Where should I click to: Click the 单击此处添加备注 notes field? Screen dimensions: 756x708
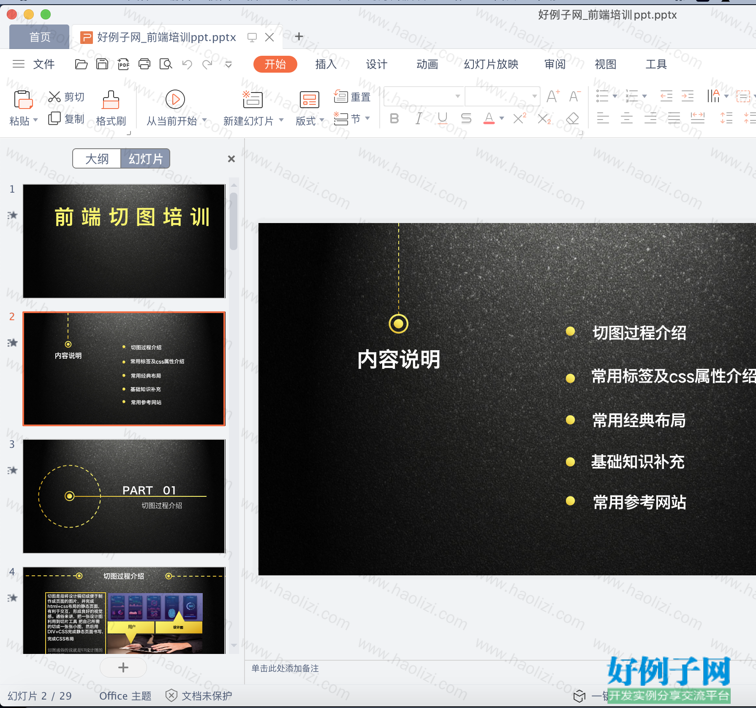285,668
